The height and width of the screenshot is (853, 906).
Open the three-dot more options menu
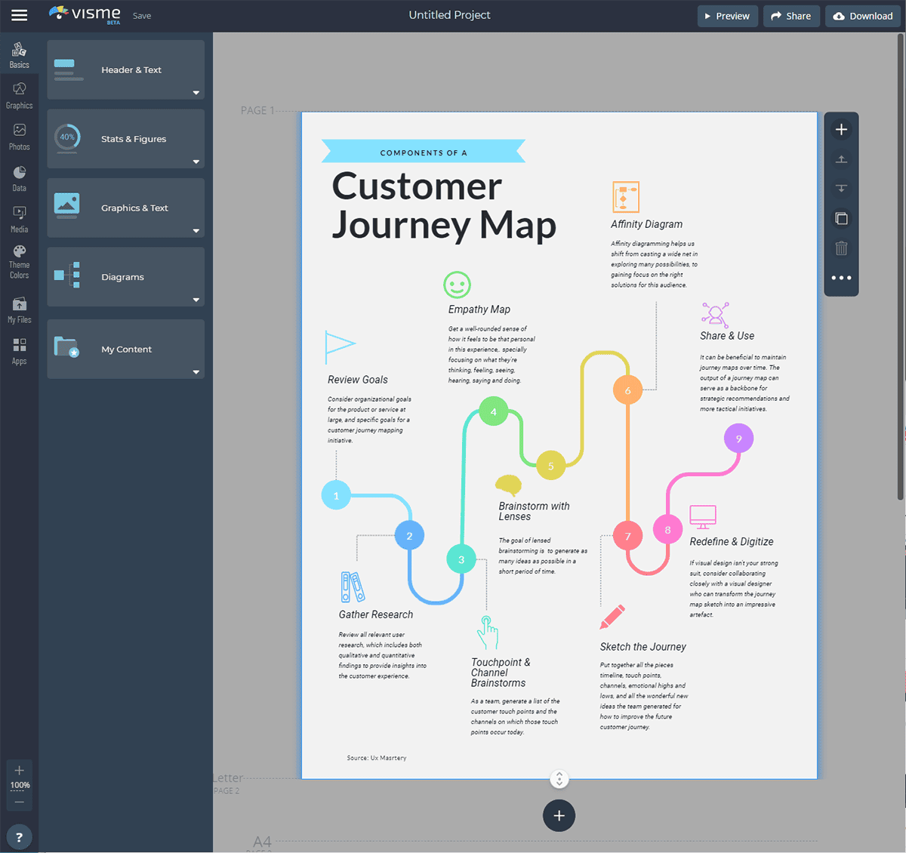(841, 277)
